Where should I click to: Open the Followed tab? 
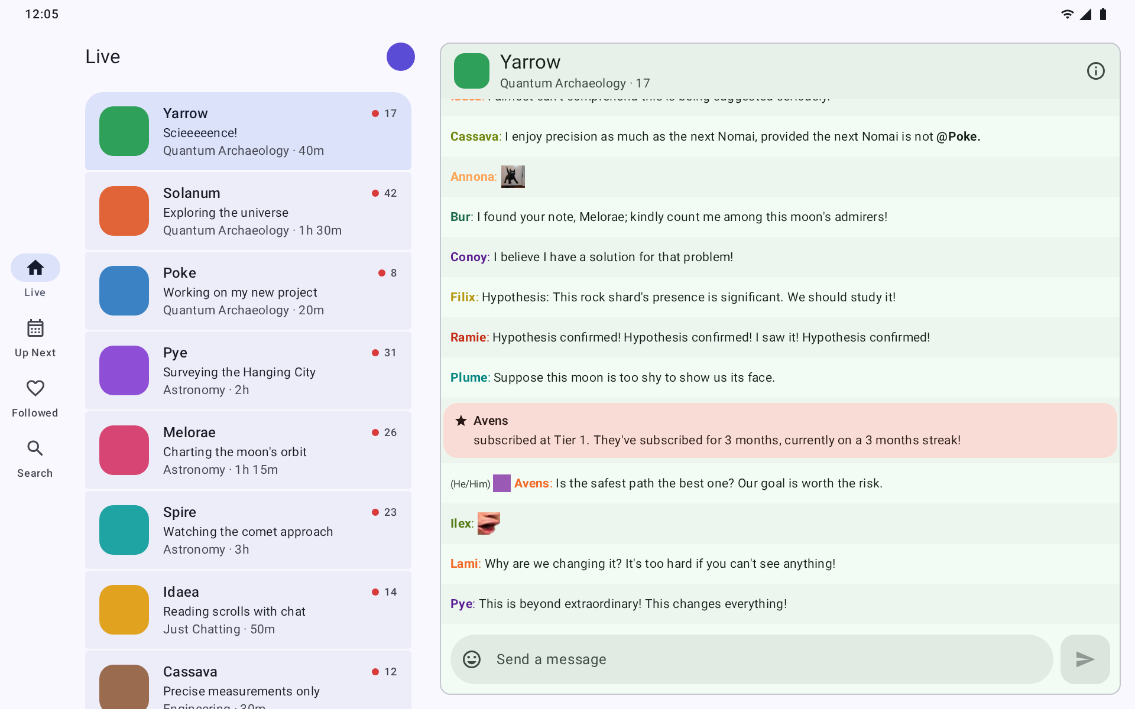pos(35,398)
